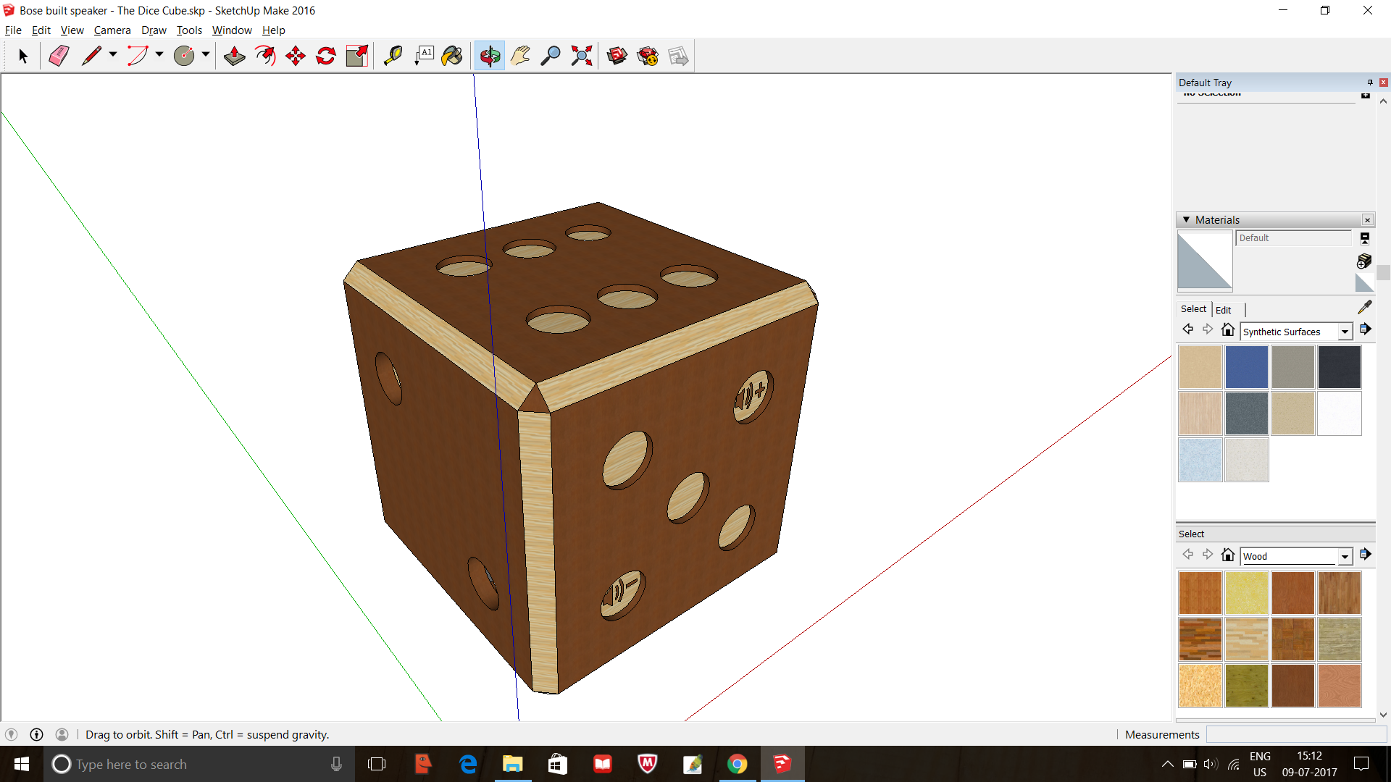This screenshot has width=1391, height=782.
Task: Toggle navigate back arrow in Materials
Action: point(1188,330)
